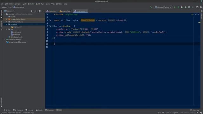Image resolution: width=203 pixels, height=114 pixels.
Task: Click the Profiler run icon
Action: (185, 7)
